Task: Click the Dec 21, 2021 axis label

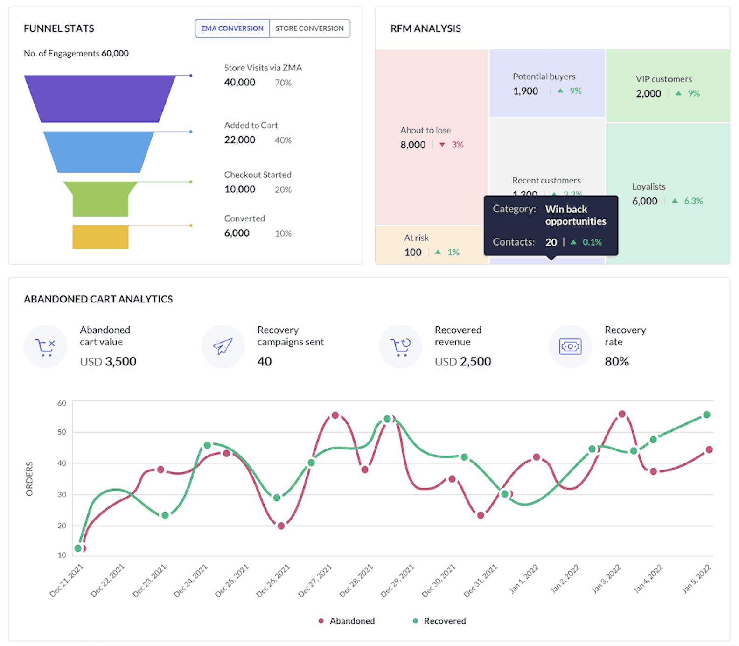Action: point(67,581)
